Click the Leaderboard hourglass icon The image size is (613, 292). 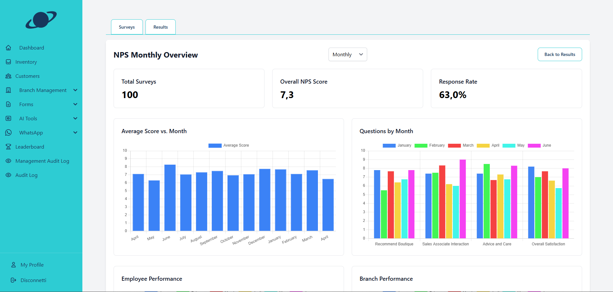click(x=8, y=147)
